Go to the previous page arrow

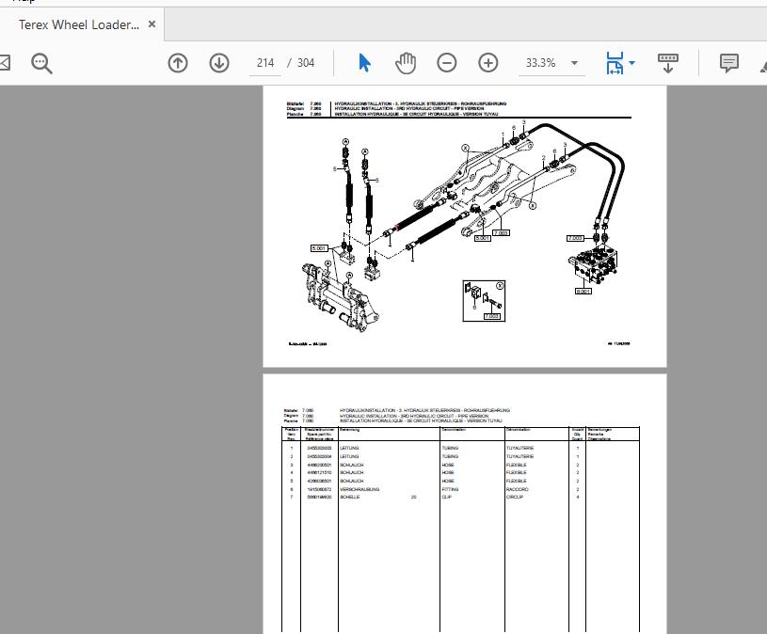click(x=177, y=62)
